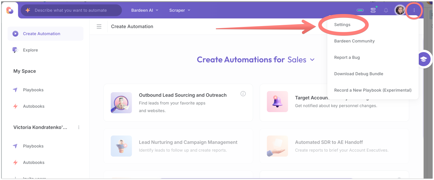Open the notifications bell

[386, 10]
